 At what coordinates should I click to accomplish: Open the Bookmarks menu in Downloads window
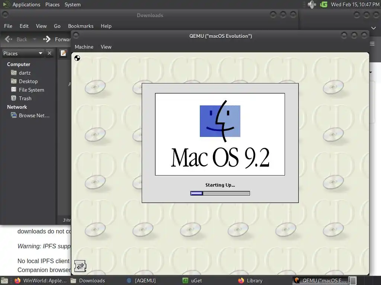[81, 26]
